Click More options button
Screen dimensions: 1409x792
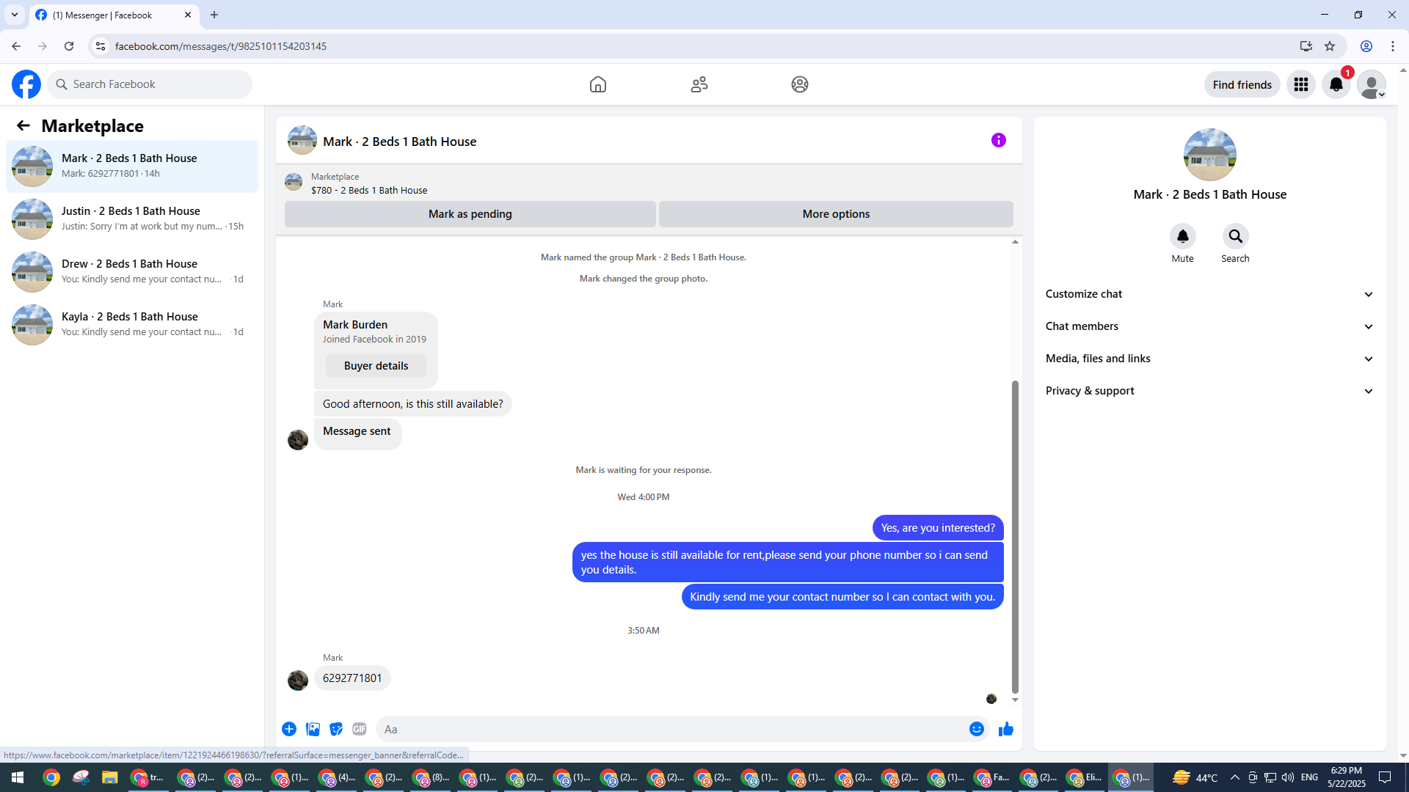pyautogui.click(x=836, y=214)
